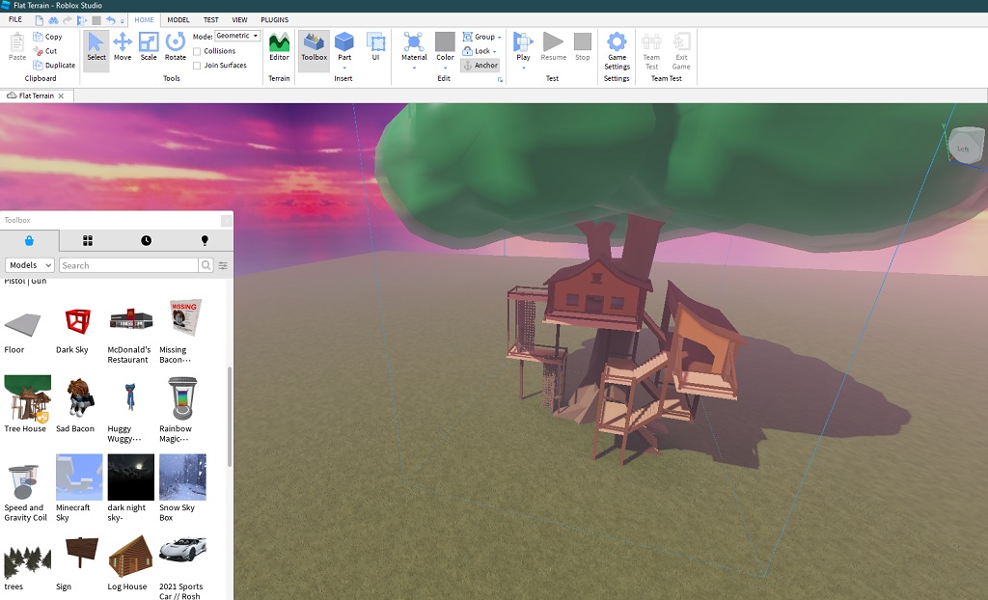Open the UI insert tool
The image size is (988, 600).
coord(375,47)
